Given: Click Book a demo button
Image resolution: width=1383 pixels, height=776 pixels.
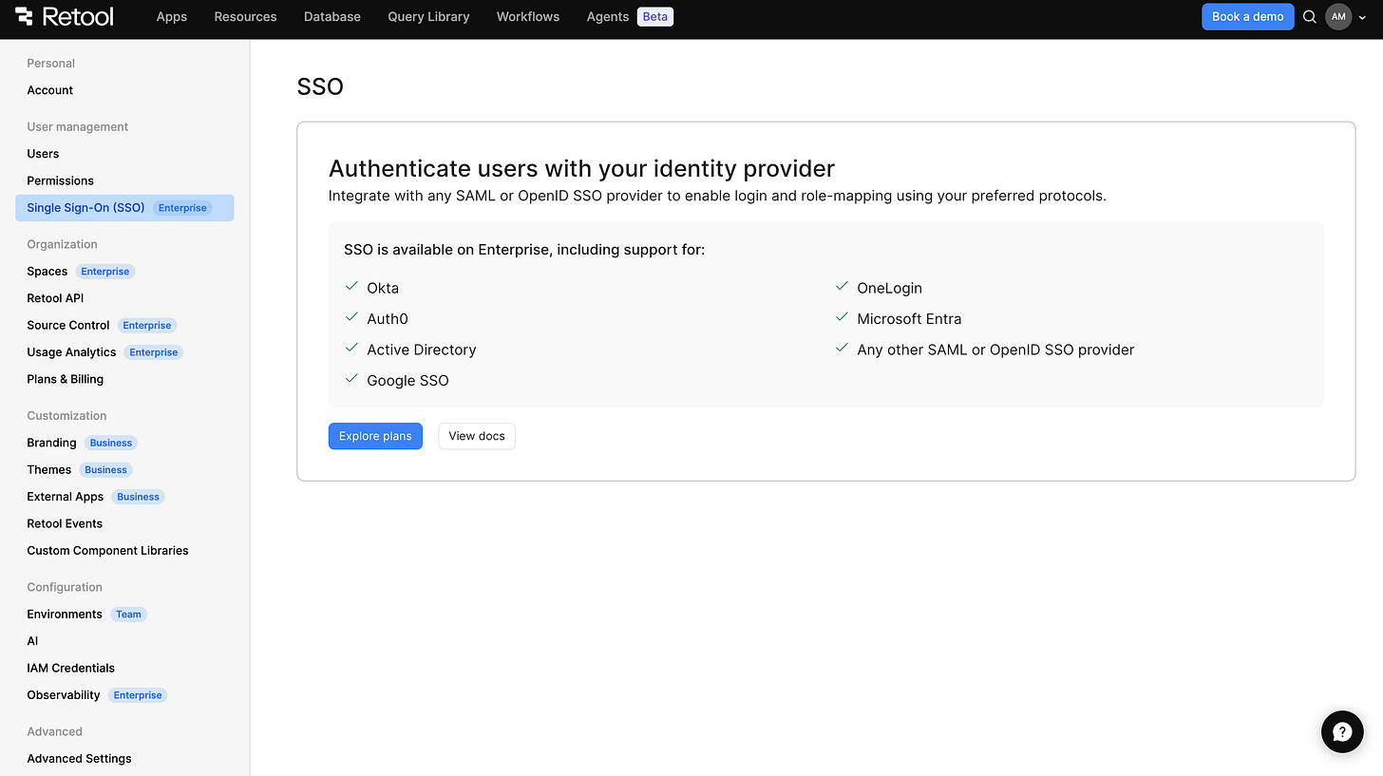Looking at the screenshot, I should pyautogui.click(x=1247, y=16).
